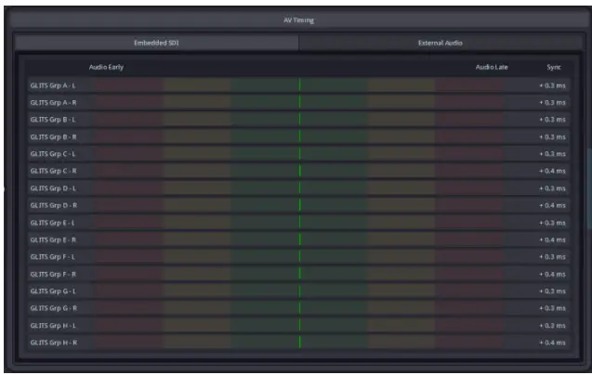Click the Audio Late column header

pyautogui.click(x=492, y=67)
